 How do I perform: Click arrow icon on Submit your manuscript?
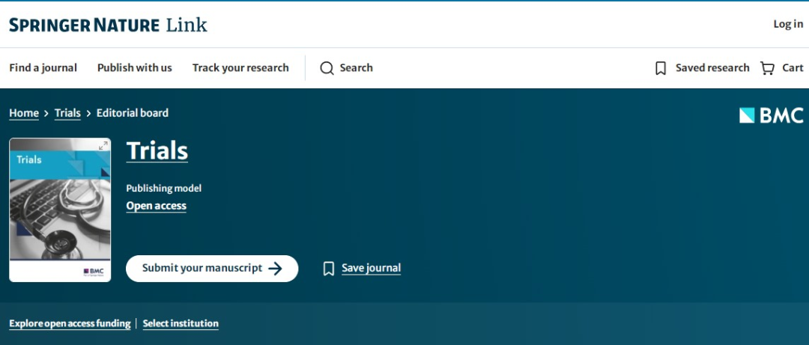pyautogui.click(x=276, y=268)
